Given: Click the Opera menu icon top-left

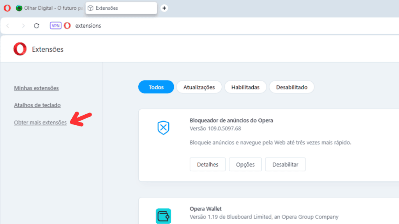Looking at the screenshot, I should pyautogui.click(x=7, y=8).
